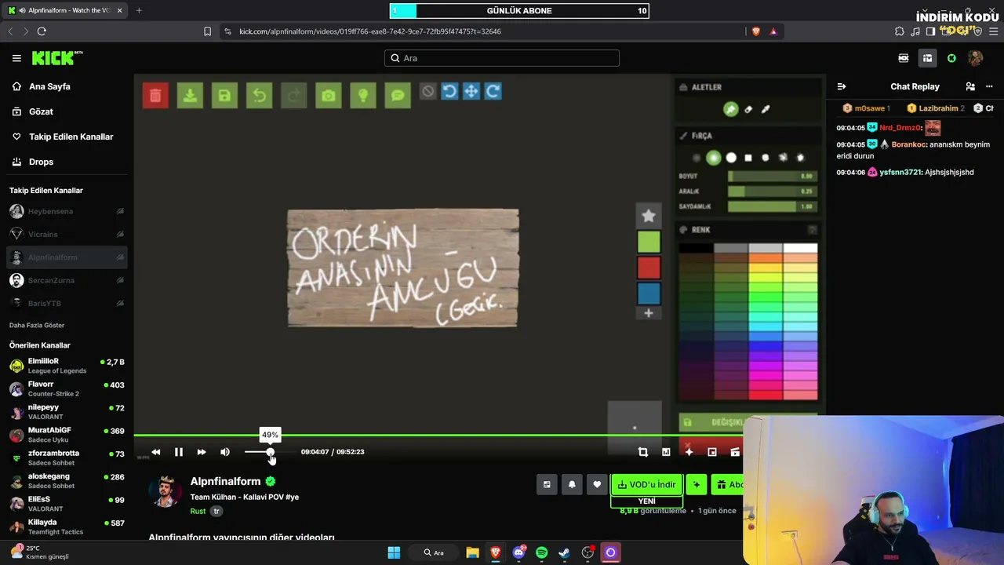Open the chat options three-dots menu

989,86
